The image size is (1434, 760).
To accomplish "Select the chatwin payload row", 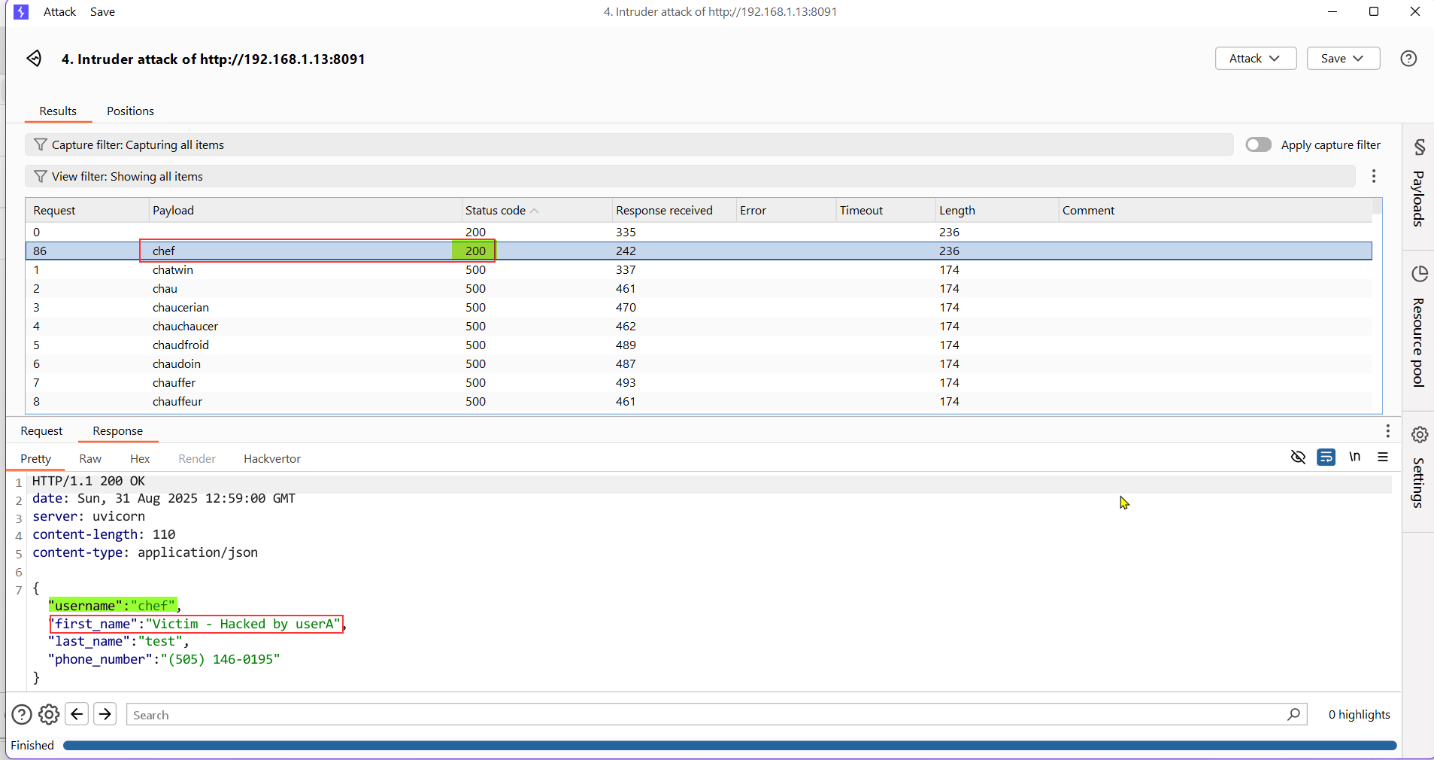I will (x=699, y=269).
